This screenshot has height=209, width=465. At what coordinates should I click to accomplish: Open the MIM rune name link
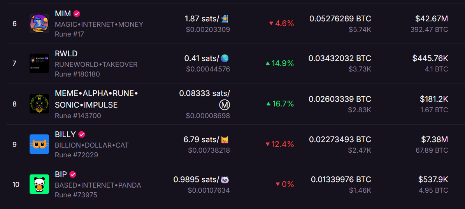[x=63, y=14]
